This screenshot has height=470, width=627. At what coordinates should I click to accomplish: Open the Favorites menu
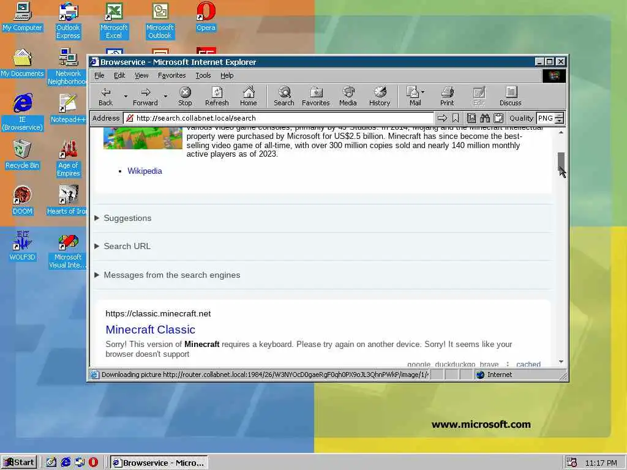pos(171,75)
